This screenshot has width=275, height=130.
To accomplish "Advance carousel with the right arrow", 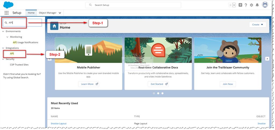I will point(267,59).
